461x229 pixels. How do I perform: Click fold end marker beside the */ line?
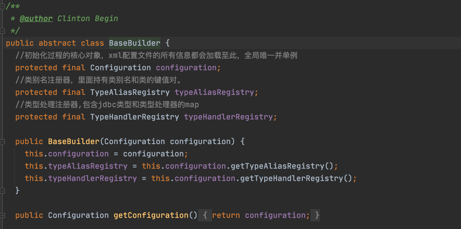pyautogui.click(x=2, y=30)
